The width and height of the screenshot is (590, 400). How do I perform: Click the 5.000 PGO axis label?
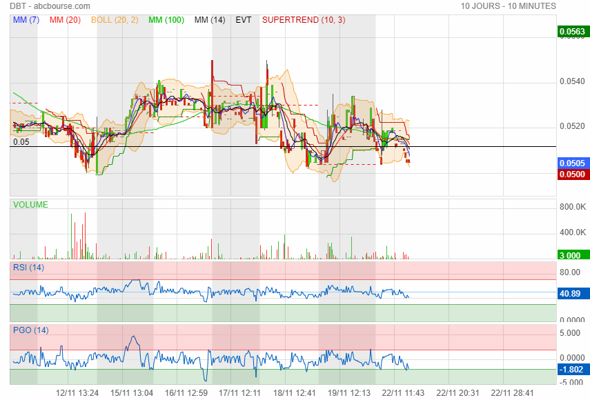coord(570,333)
